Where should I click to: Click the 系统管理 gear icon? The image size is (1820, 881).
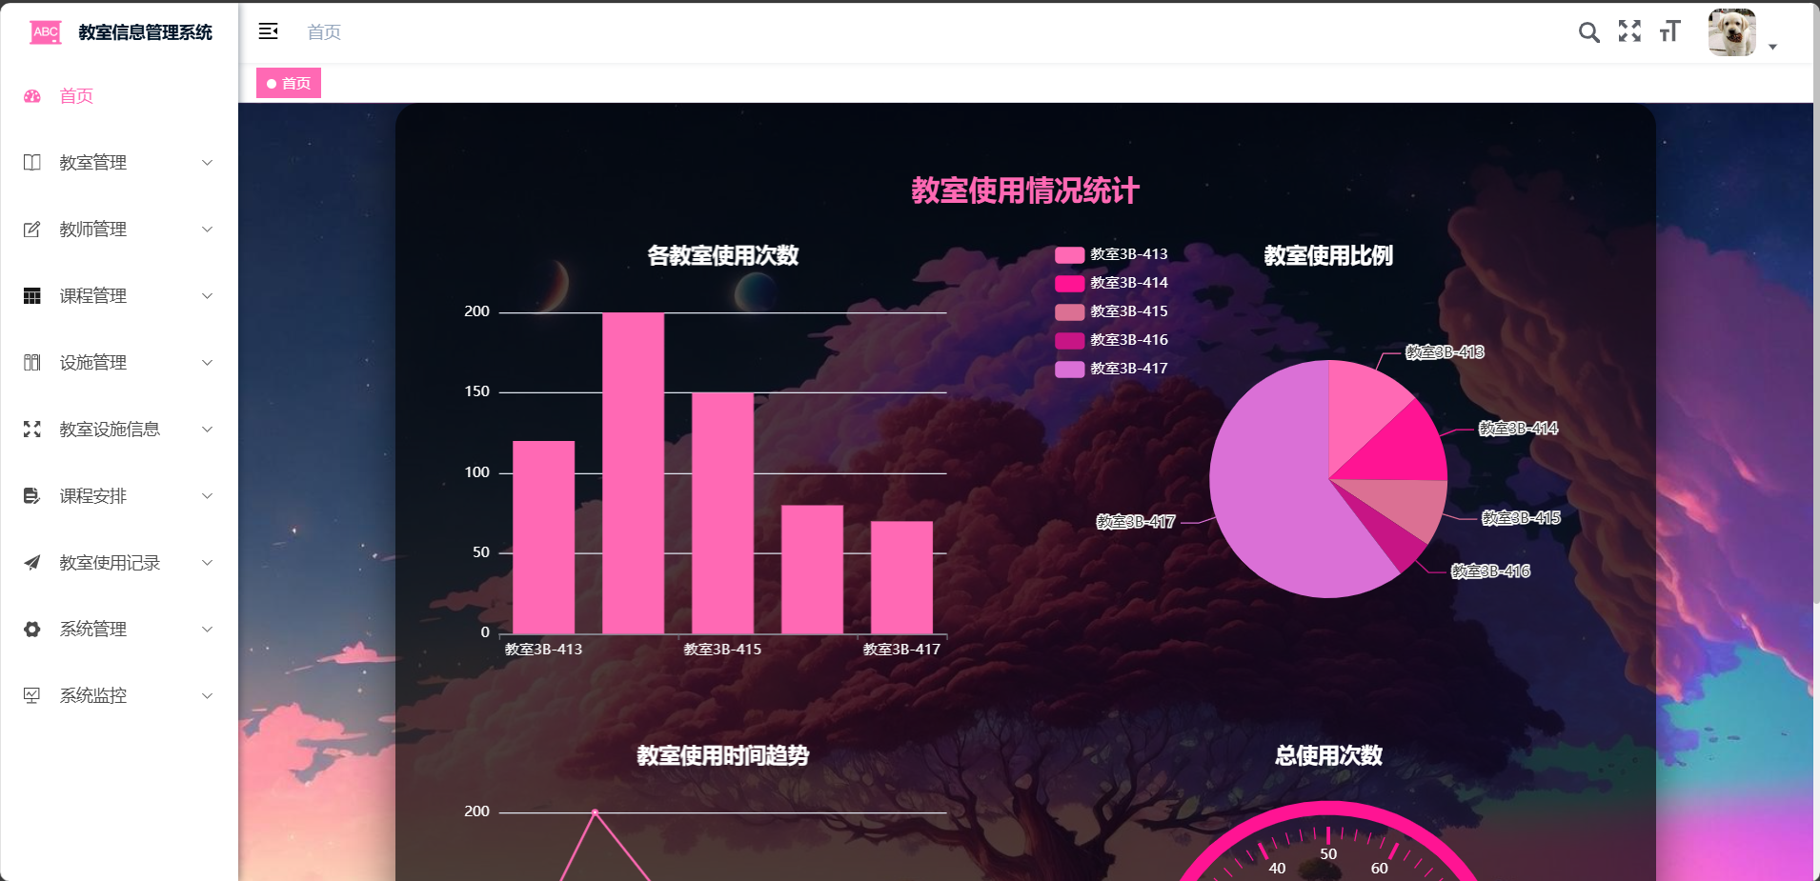click(x=32, y=630)
